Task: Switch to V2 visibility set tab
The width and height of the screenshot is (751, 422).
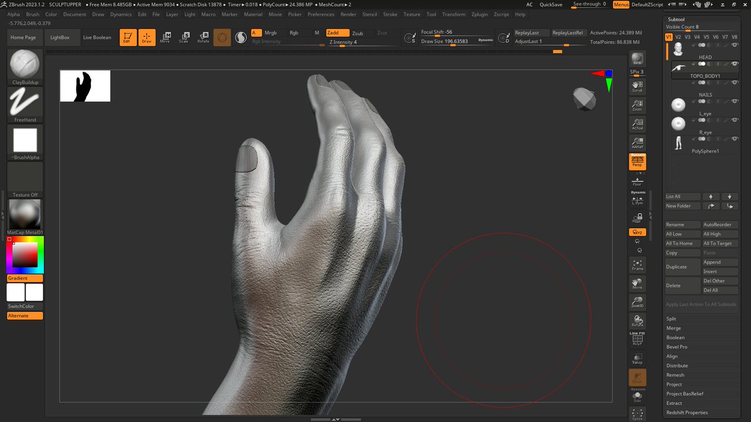Action: pos(678,37)
